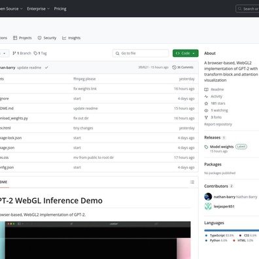Open the Security tab
This screenshot has width=259, height=259.
coord(47,38)
